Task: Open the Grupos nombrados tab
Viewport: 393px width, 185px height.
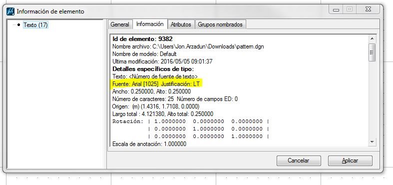Action: point(220,24)
